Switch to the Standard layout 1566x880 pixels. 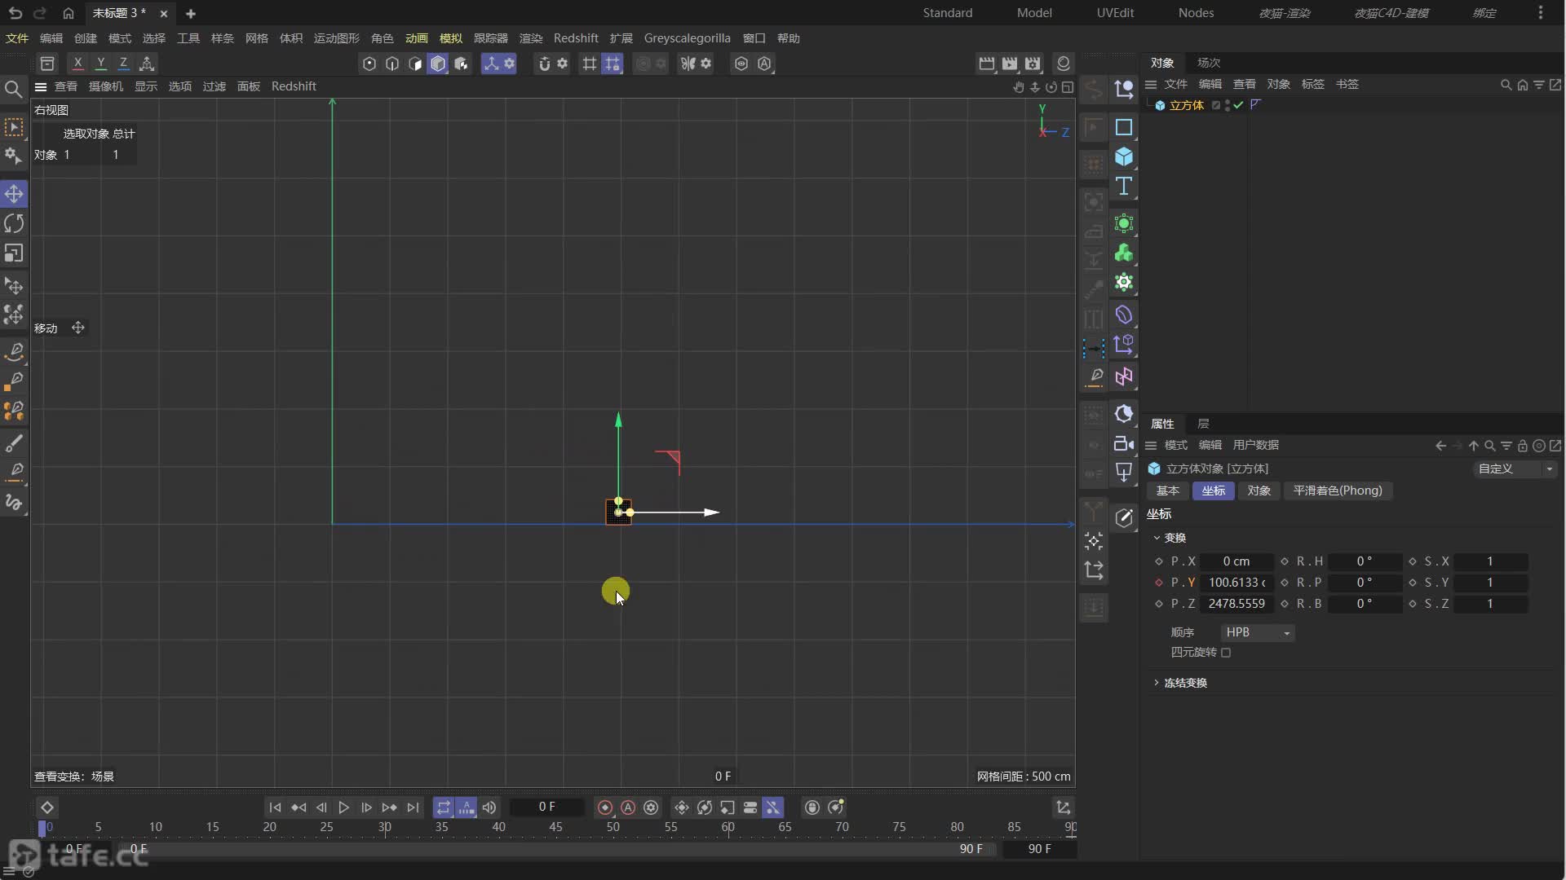click(947, 13)
